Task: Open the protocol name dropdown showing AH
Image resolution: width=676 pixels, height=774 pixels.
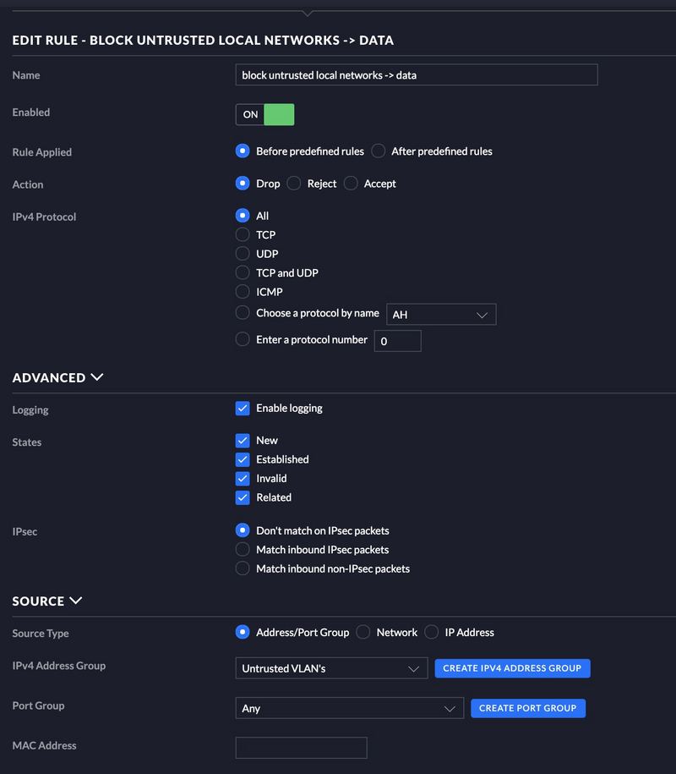Action: tap(441, 315)
